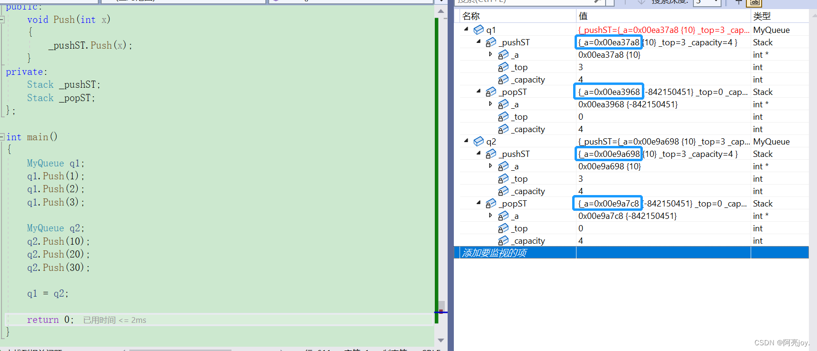Click the _a pointer icon under q2 _popST
Image resolution: width=817 pixels, height=351 pixels.
[x=503, y=216]
